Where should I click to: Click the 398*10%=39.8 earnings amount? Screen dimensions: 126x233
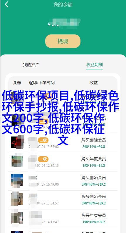pos(94,147)
